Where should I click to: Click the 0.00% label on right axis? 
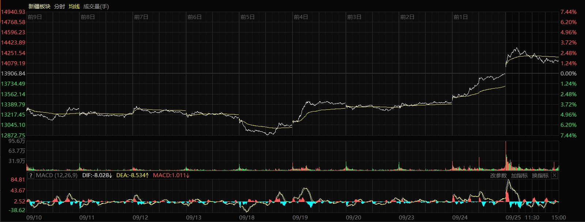[569, 74]
